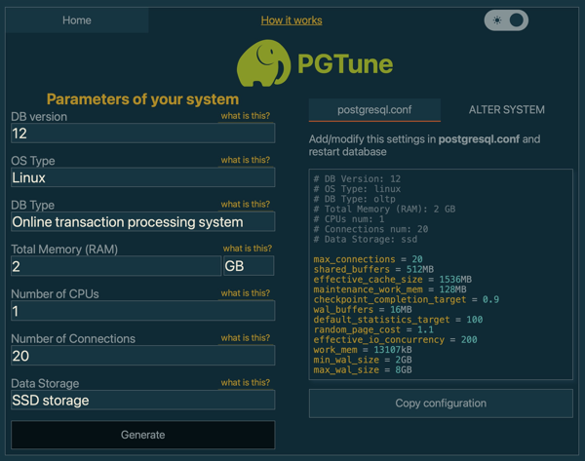Switch to the postgresql.conf tab
Image resolution: width=585 pixels, height=461 pixels.
[x=374, y=110]
